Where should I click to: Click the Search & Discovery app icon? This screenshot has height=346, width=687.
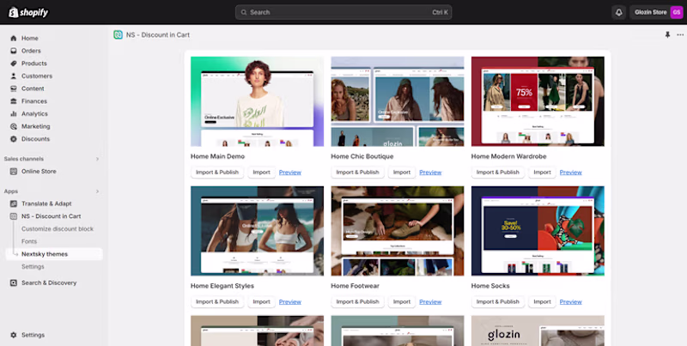click(14, 283)
